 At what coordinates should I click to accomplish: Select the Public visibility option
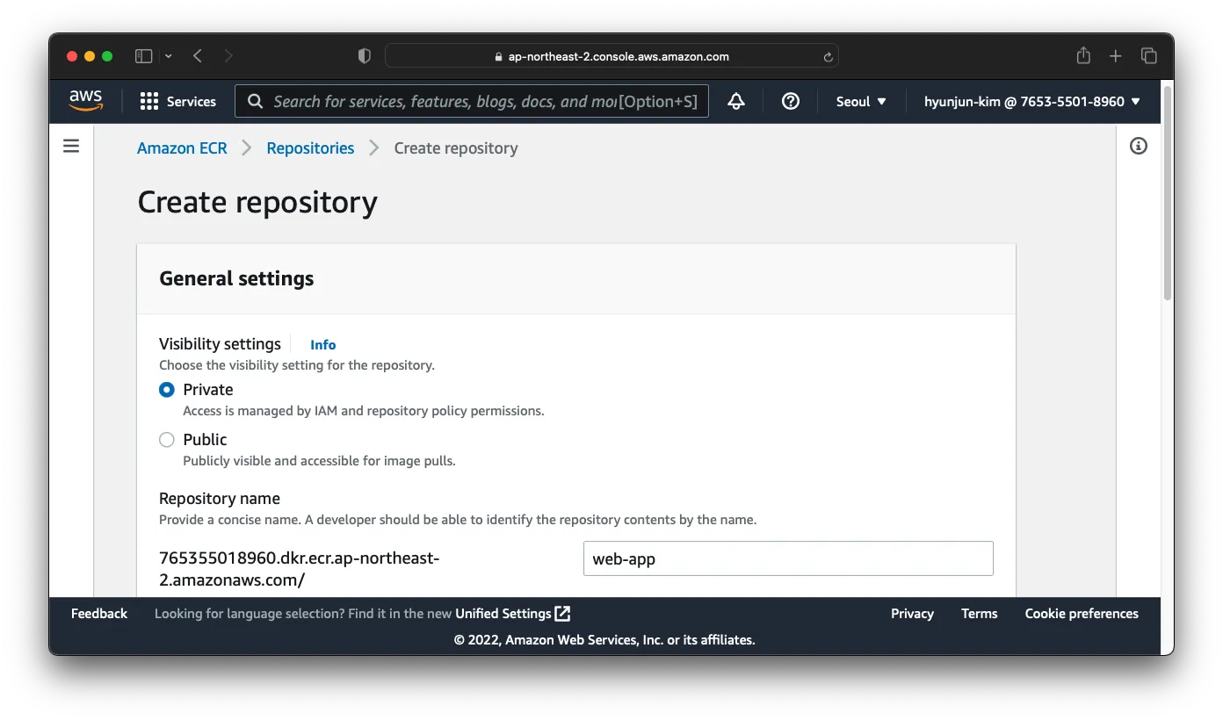coord(167,439)
